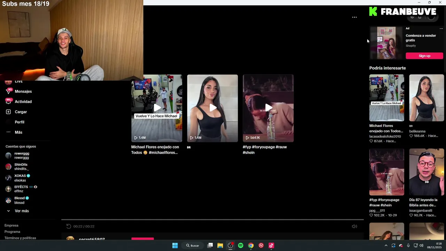Open the Más three-dots menu in sidebar
This screenshot has width=446, height=251.
tap(8, 132)
